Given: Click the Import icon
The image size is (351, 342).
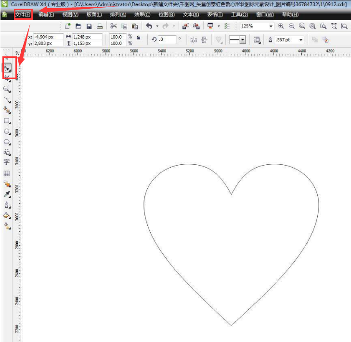Looking at the screenshot, I should click(x=186, y=26).
